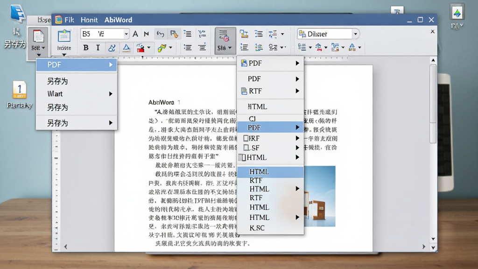Click the icon beside top RTF entry
478x269 pixels.
[x=244, y=91]
